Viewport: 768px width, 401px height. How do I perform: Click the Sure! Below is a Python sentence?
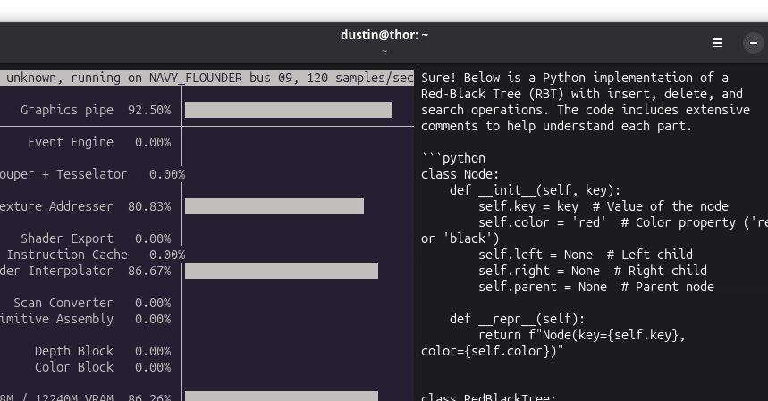(x=575, y=78)
